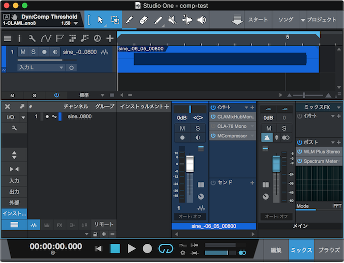Open the tempo track clock icon

pyautogui.click(x=97, y=39)
